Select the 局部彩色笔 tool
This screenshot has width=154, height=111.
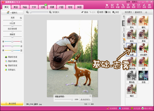click(x=11, y=57)
